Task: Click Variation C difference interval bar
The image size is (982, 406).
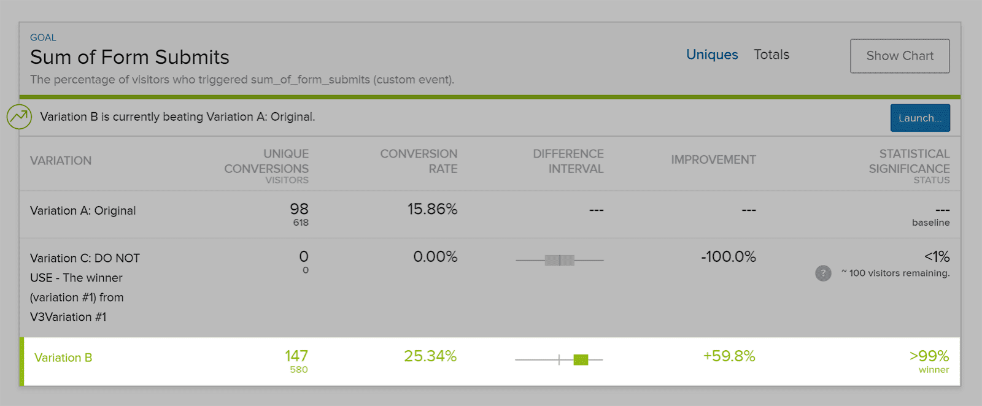Action: pyautogui.click(x=559, y=260)
